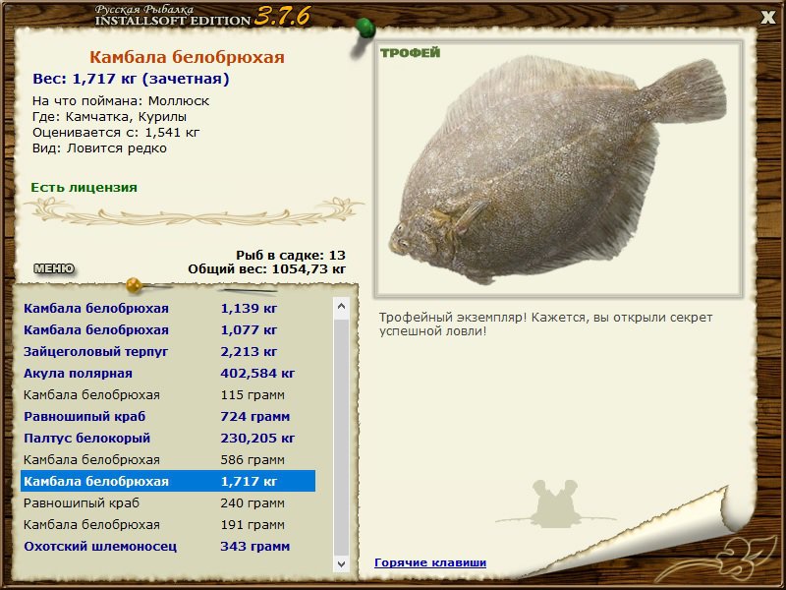Image resolution: width=786 pixels, height=590 pixels.
Task: Select Камбала белобрюхая 586 грамм row
Action: pos(168,459)
